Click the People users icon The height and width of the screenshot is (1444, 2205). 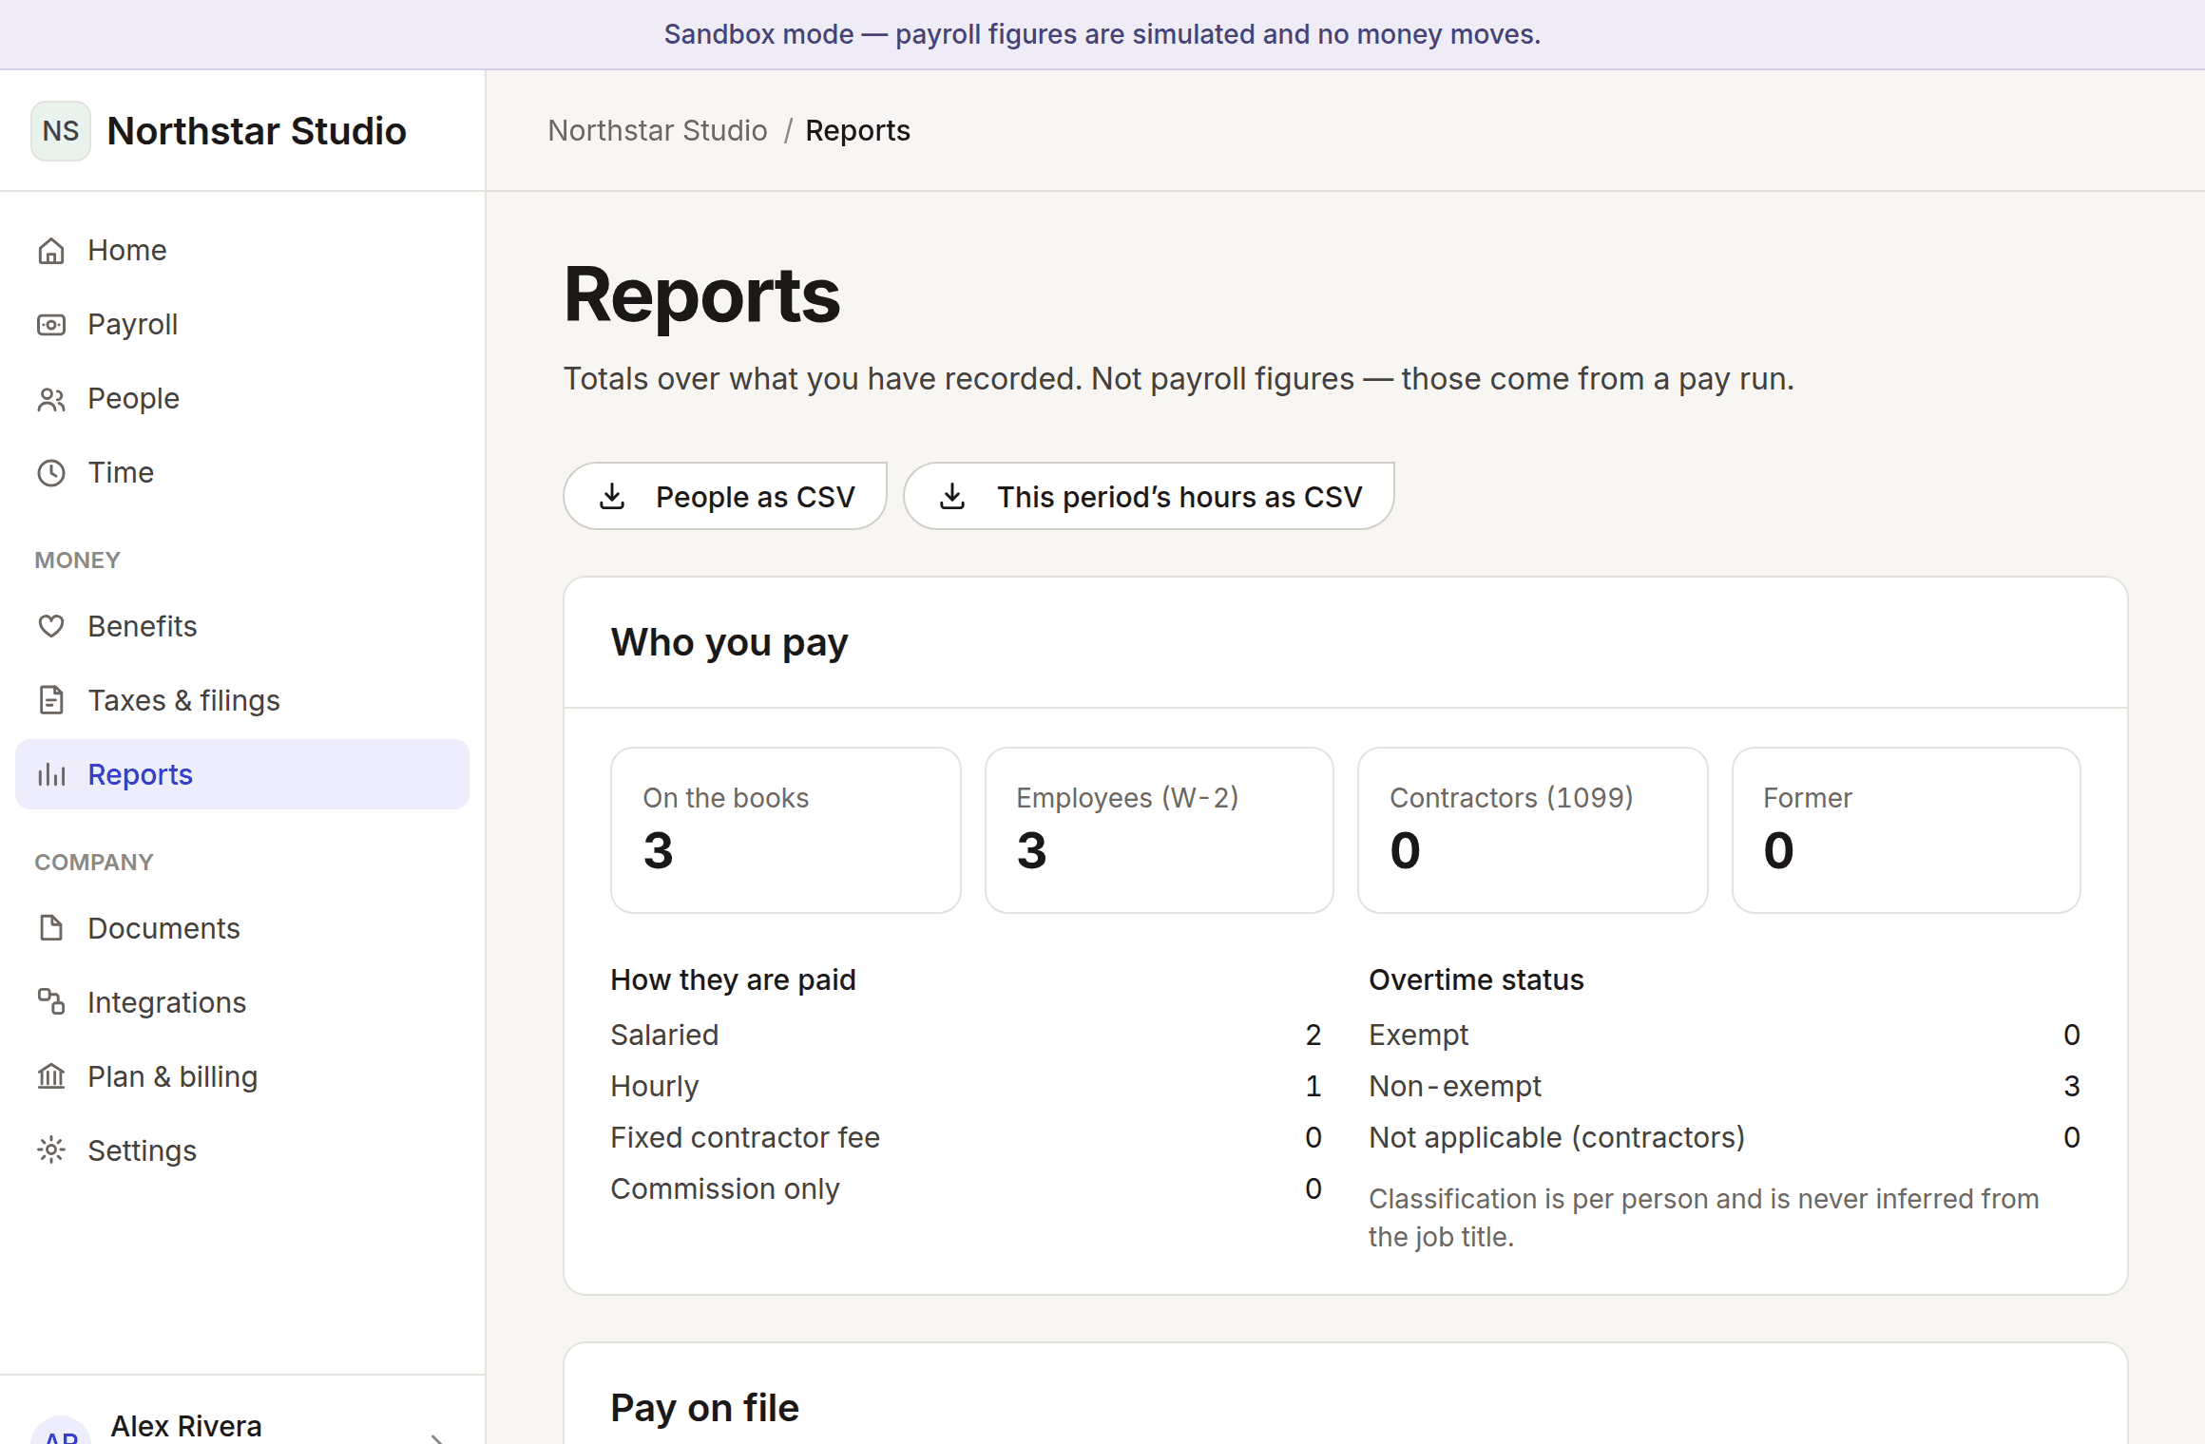[51, 399]
